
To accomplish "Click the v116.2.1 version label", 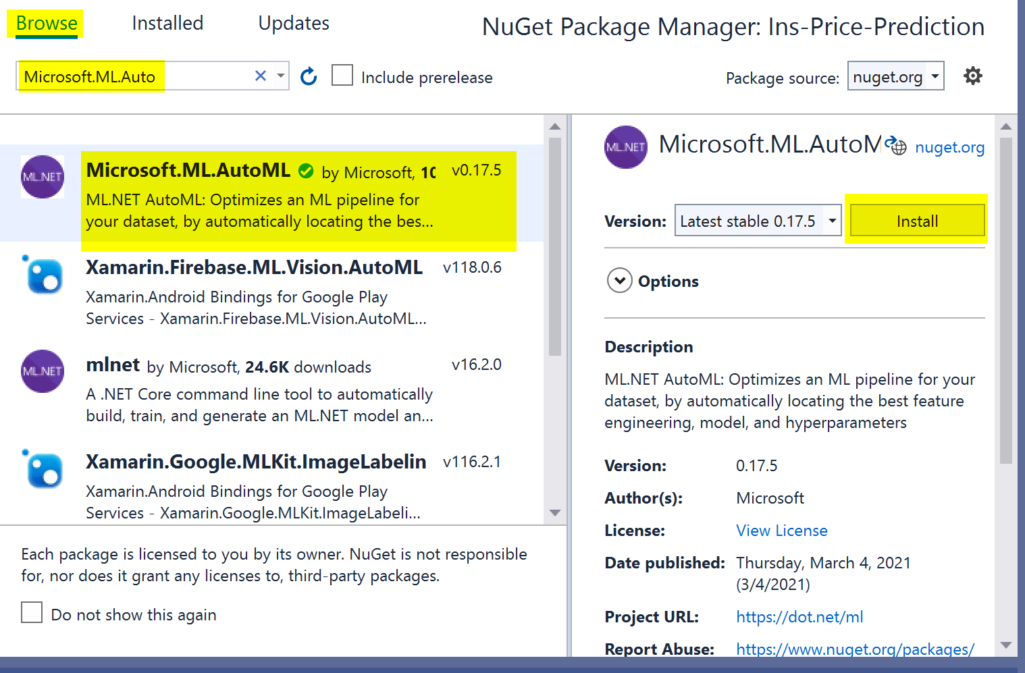I will [472, 462].
